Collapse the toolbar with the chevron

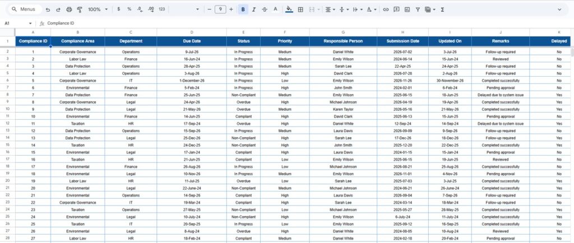click(559, 10)
